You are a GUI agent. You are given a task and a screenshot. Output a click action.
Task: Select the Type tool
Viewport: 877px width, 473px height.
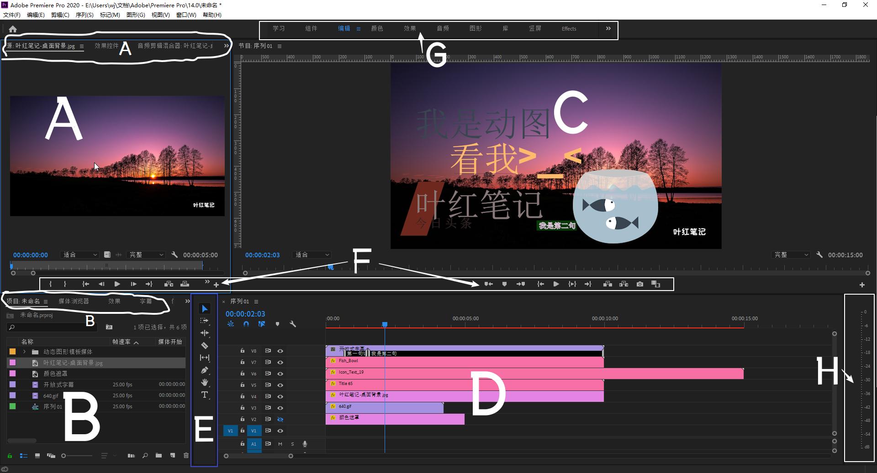[205, 395]
